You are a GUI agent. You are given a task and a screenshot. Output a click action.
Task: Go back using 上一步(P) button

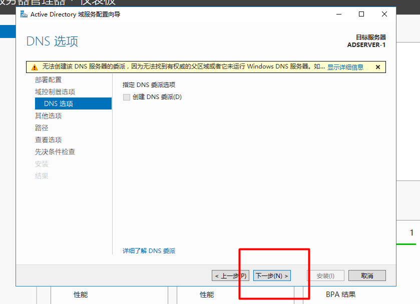coord(230,275)
